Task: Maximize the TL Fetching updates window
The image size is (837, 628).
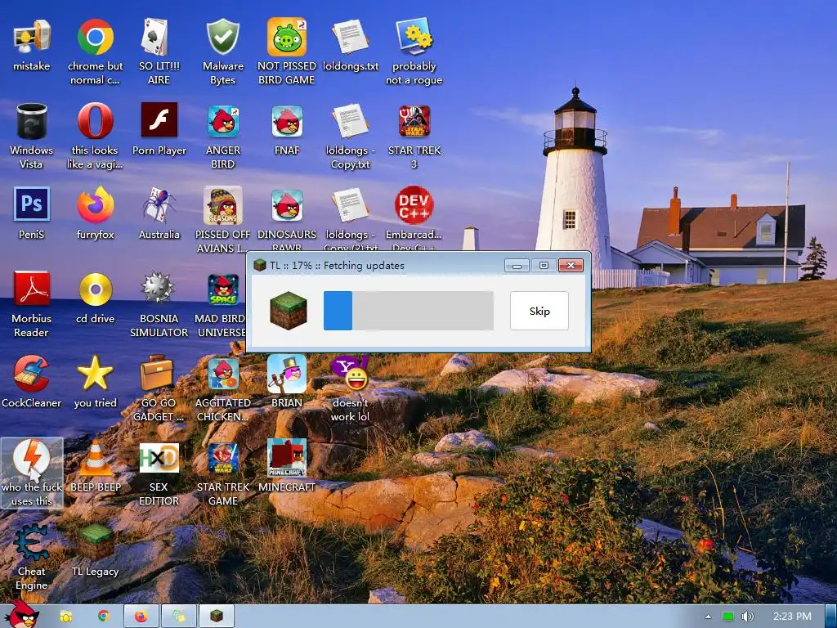Action: coord(544,266)
